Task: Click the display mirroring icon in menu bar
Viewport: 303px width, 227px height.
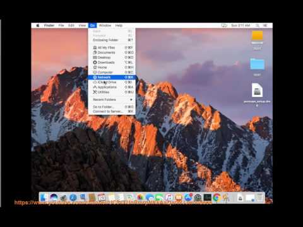Action: pyautogui.click(x=224, y=25)
